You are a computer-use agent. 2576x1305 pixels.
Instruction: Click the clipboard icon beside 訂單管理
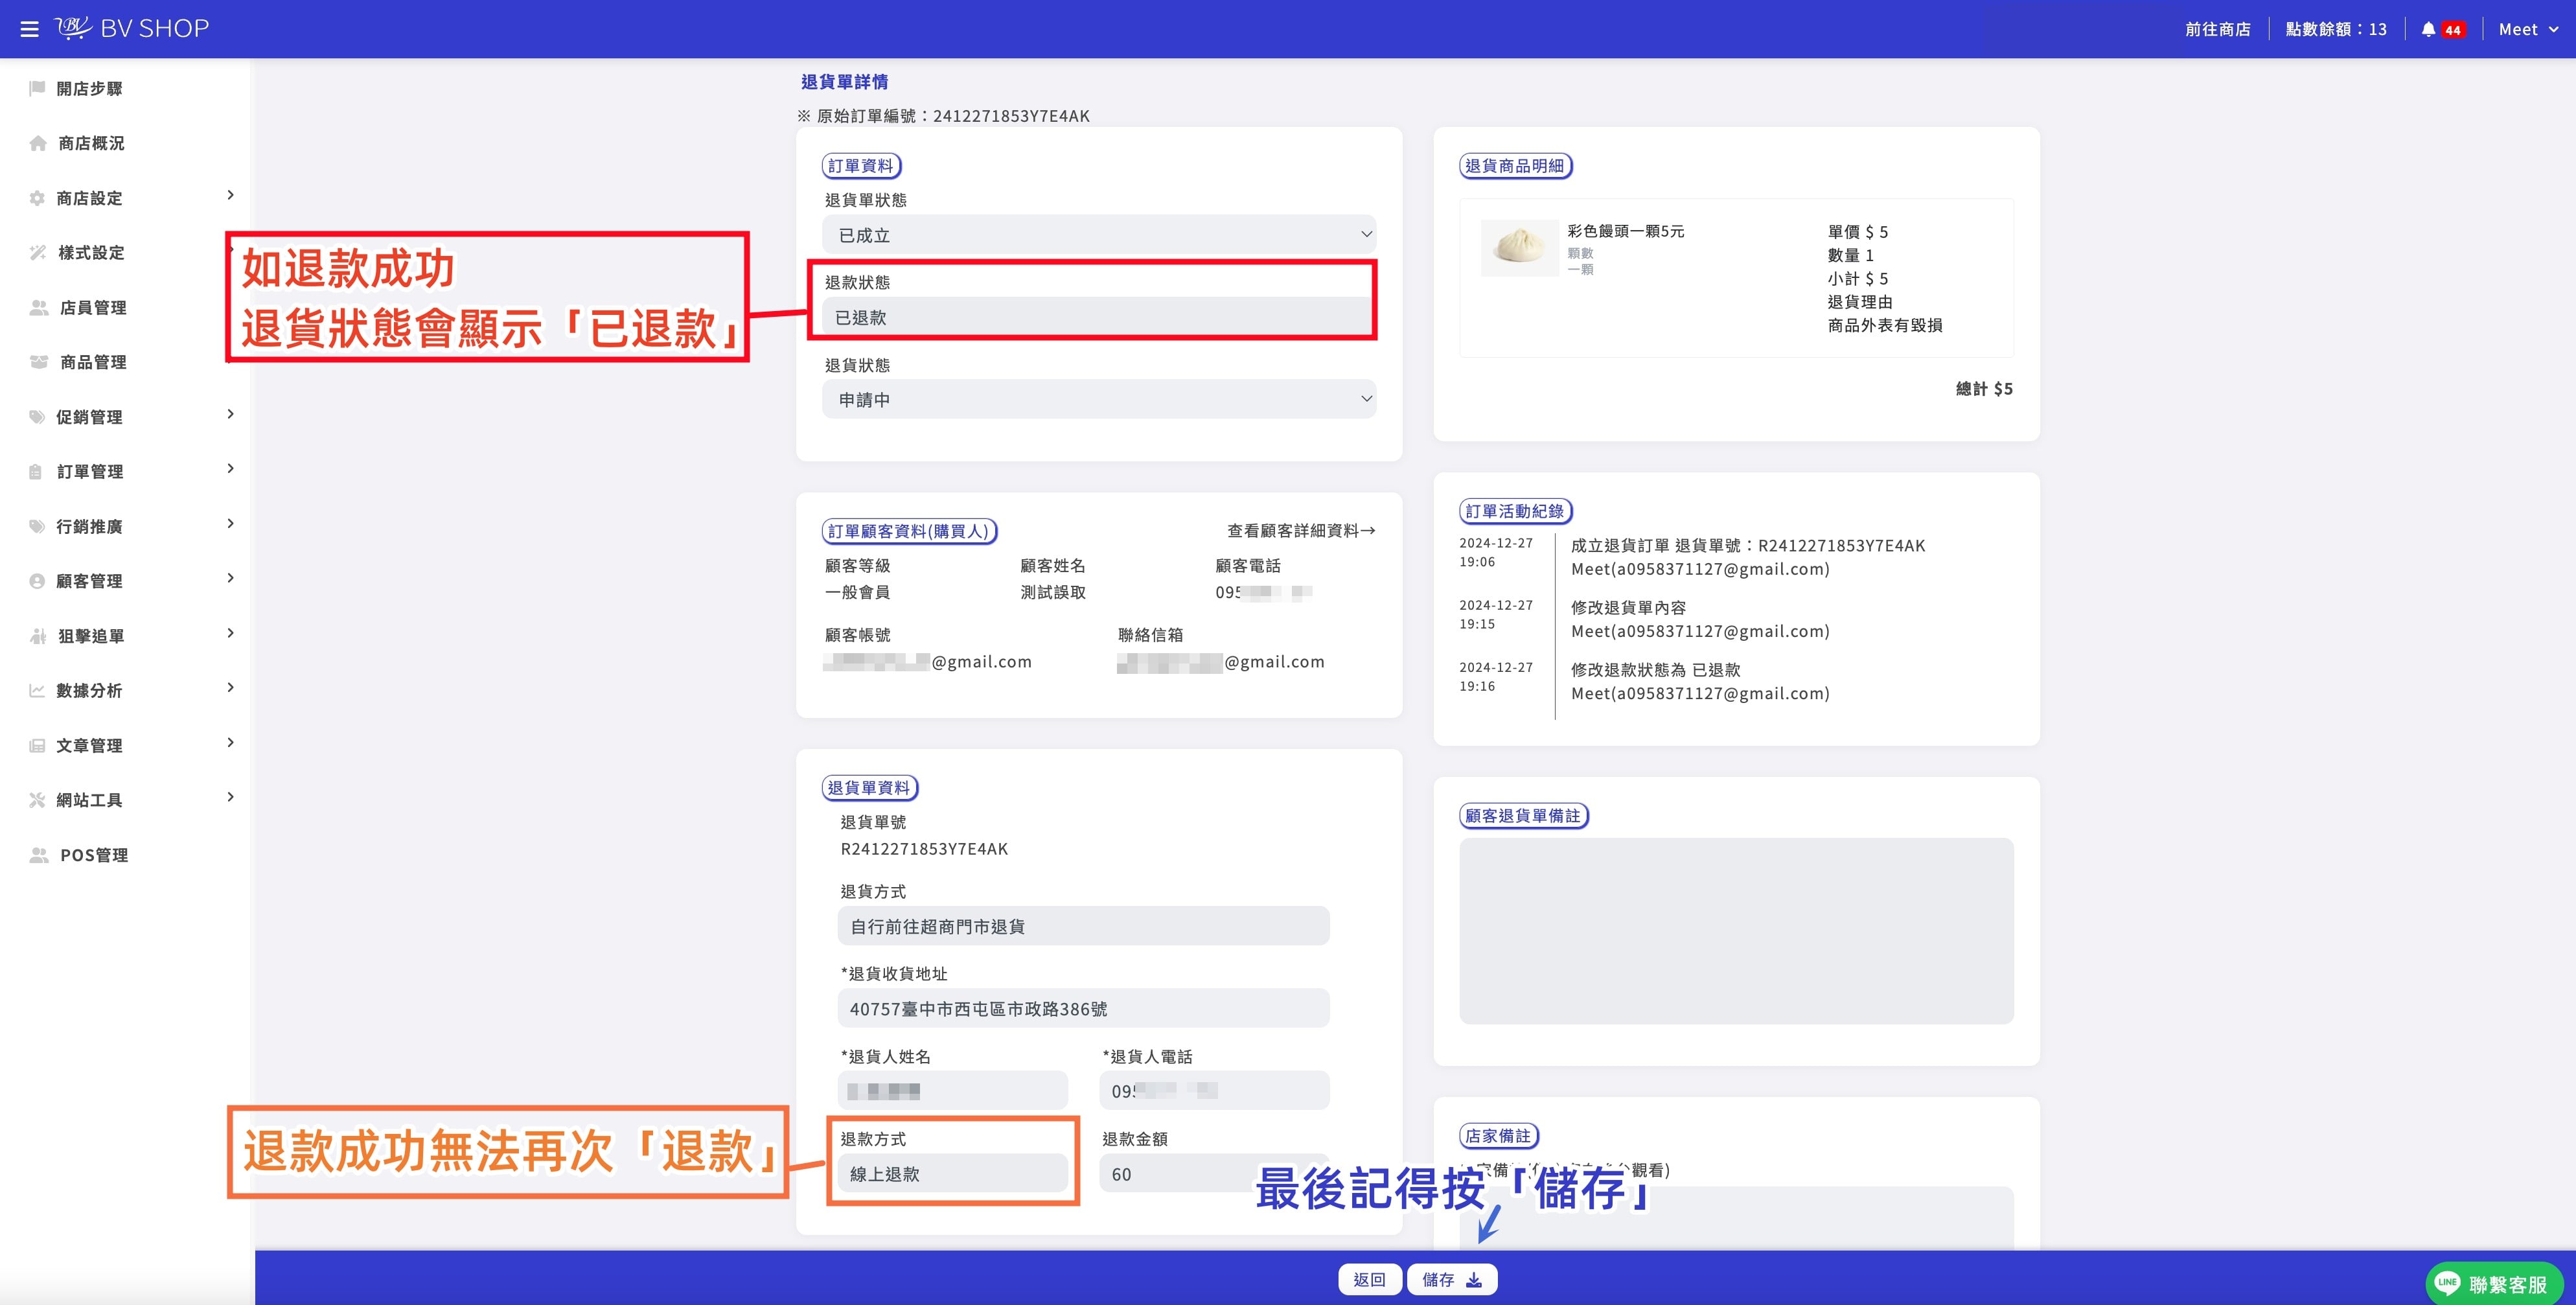click(x=36, y=471)
